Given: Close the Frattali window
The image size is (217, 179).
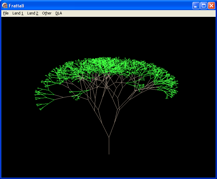Looking at the screenshot, I should [212, 6].
